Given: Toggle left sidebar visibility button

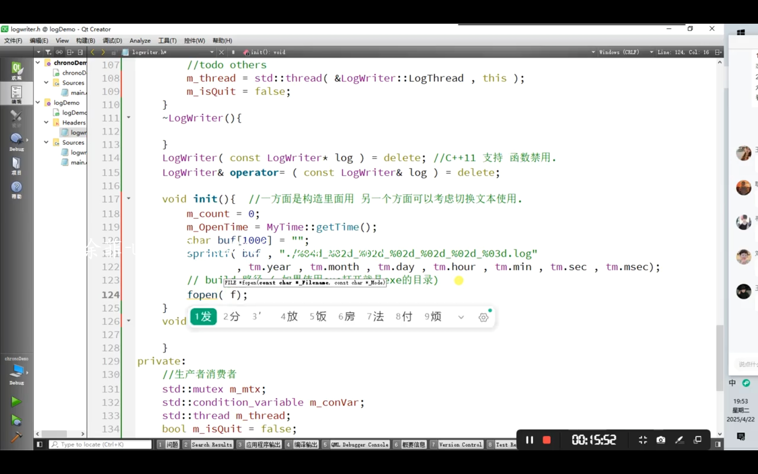Looking at the screenshot, I should coord(39,445).
